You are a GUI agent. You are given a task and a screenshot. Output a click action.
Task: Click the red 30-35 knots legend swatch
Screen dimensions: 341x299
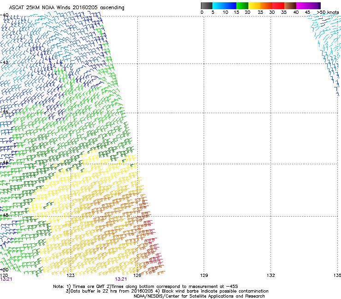tap(278, 6)
